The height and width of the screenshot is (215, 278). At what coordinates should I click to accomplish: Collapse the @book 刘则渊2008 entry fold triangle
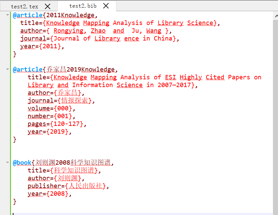[x=7, y=162]
